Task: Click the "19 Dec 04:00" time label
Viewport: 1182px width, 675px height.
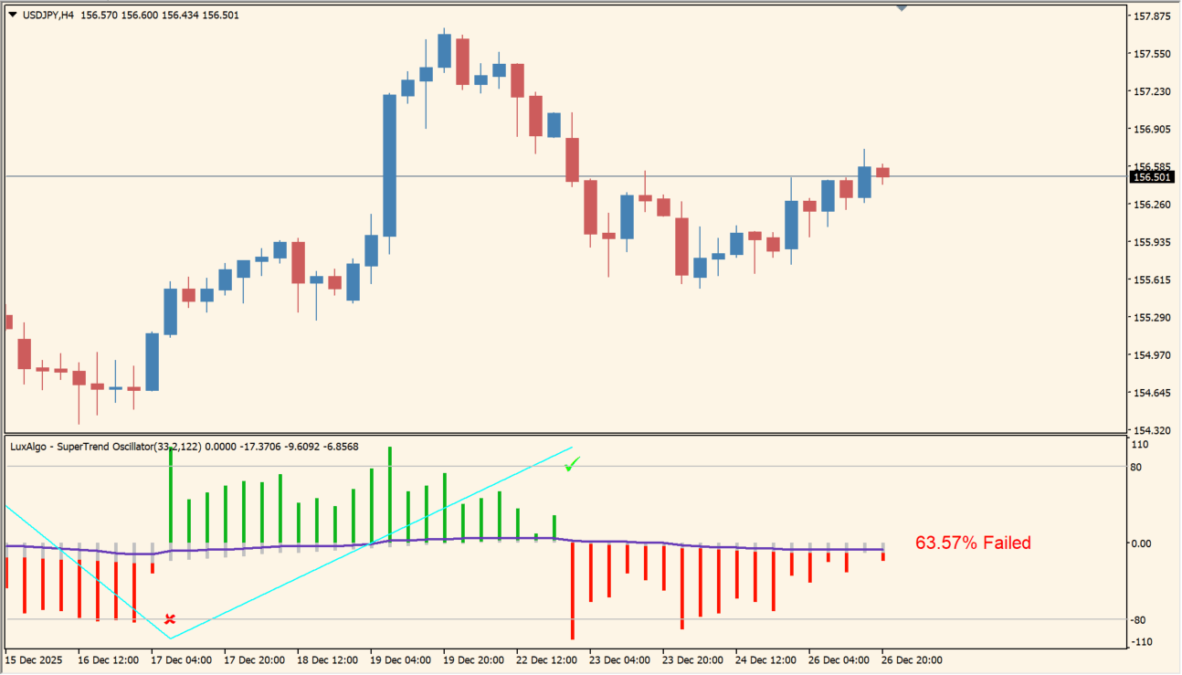Action: (x=401, y=660)
